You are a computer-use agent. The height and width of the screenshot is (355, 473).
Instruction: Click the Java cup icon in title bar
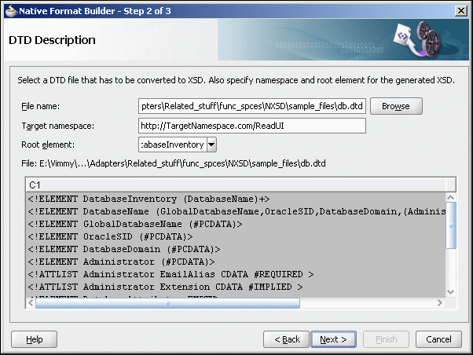11,11
